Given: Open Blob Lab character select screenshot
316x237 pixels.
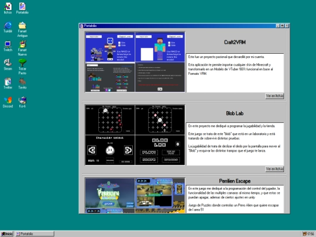Looking at the screenshot, I should click(x=110, y=150).
